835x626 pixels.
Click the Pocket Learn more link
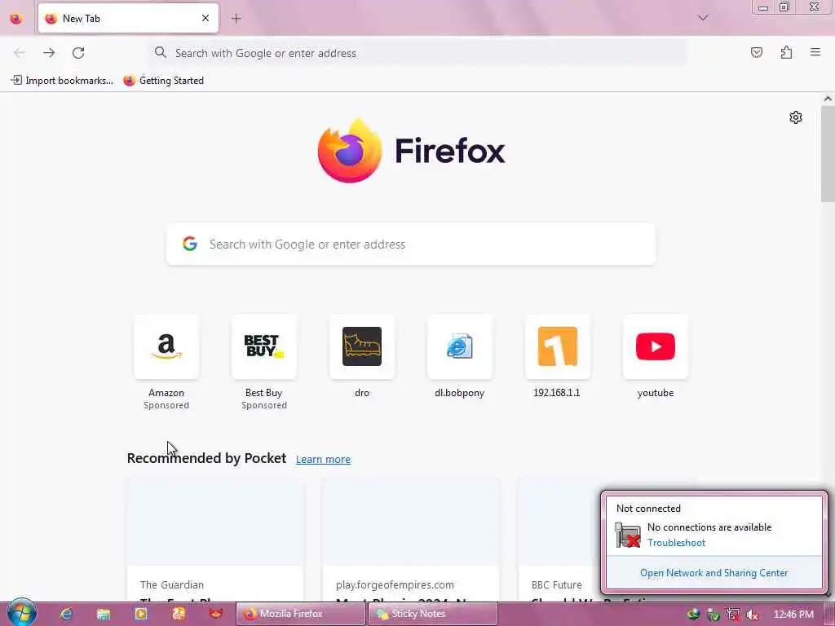pyautogui.click(x=323, y=460)
